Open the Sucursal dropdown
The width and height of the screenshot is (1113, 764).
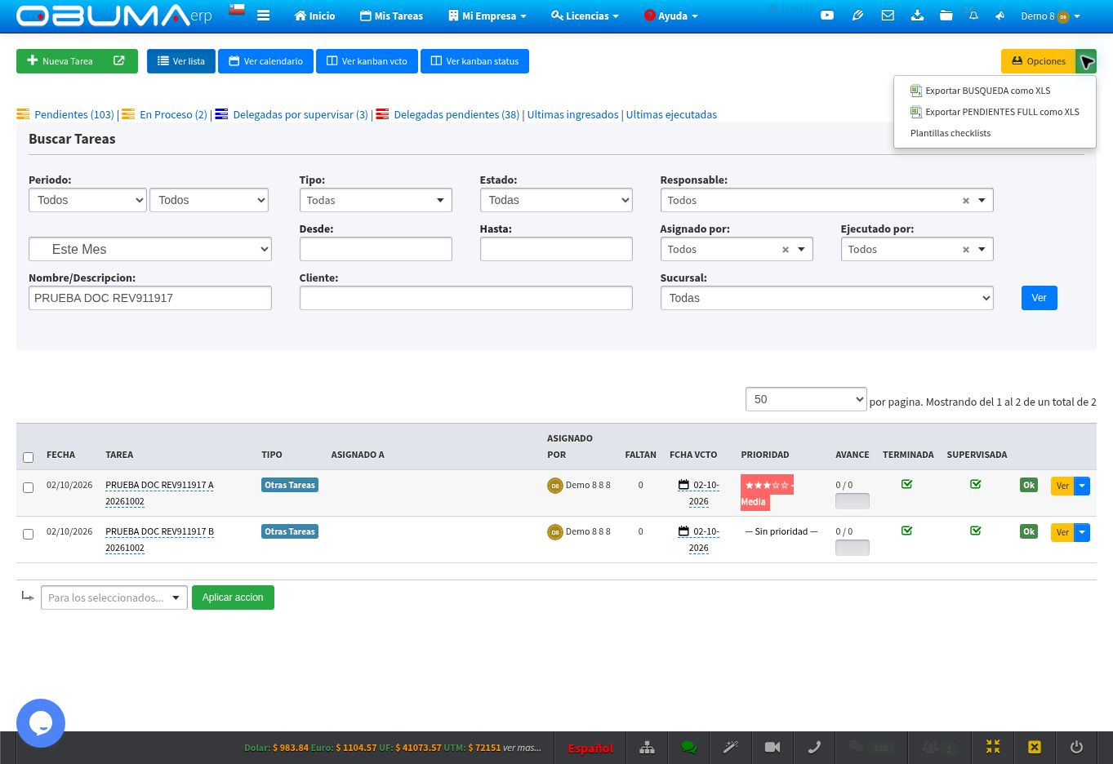pyautogui.click(x=826, y=298)
